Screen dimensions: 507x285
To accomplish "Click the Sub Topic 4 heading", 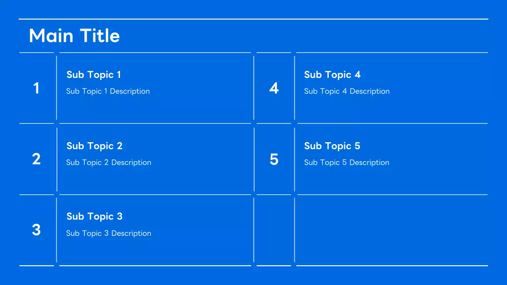I will 332,75.
